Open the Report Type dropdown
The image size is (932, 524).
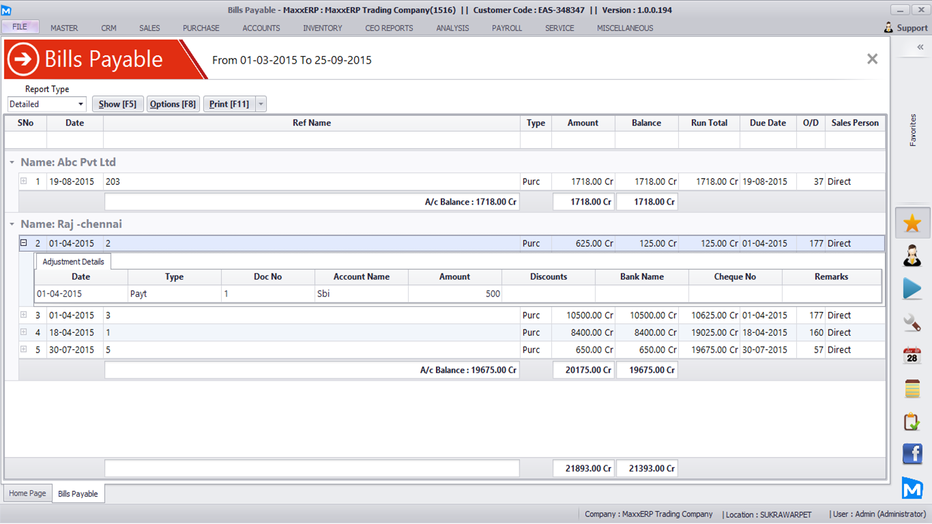(81, 104)
